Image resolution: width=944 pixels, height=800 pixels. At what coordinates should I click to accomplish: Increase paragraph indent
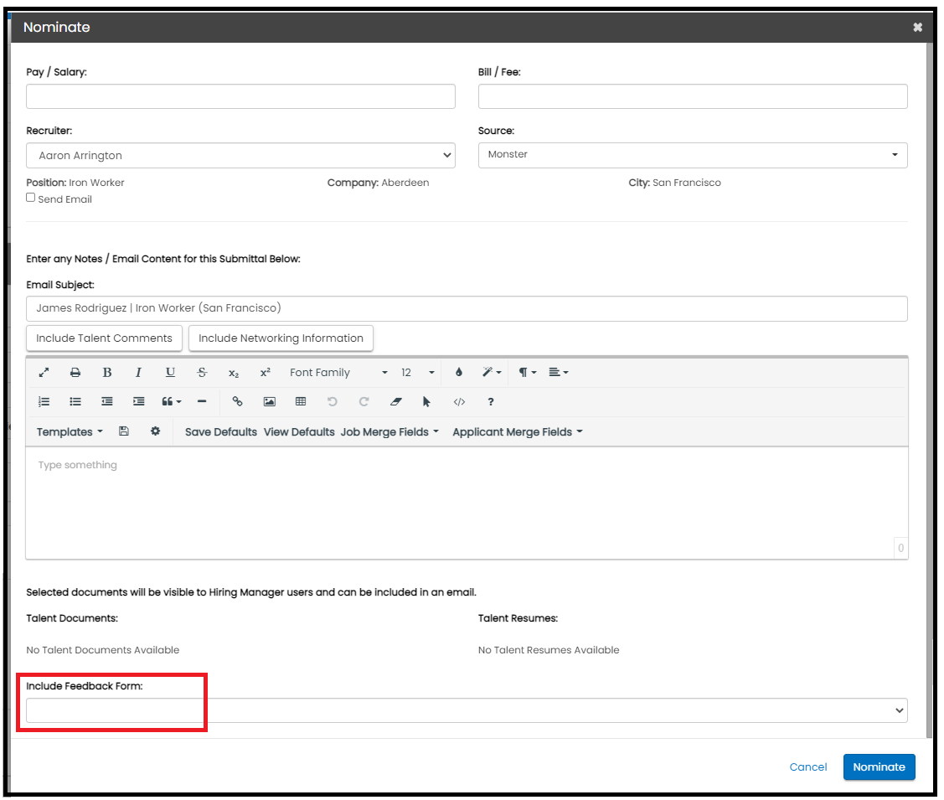tap(138, 402)
